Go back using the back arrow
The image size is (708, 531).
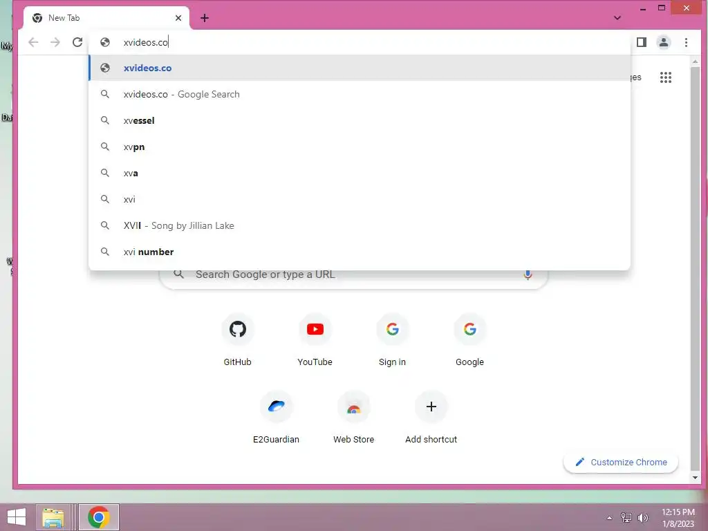pos(33,42)
